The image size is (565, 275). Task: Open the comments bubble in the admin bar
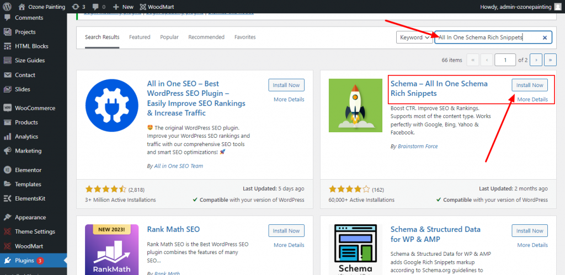(x=99, y=7)
